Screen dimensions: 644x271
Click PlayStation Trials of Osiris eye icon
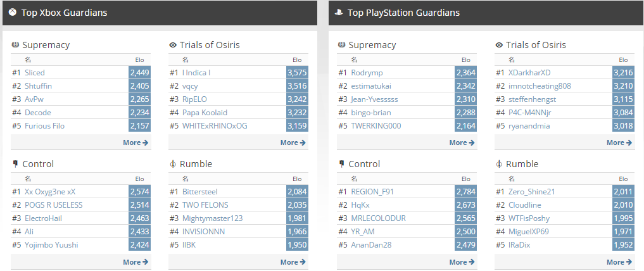click(499, 45)
